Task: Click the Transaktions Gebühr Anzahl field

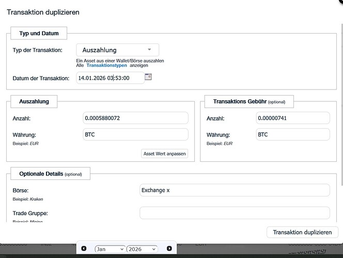Action: coord(293,118)
